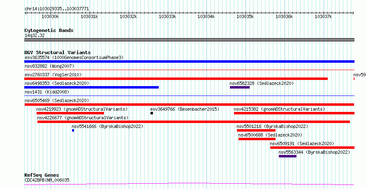This screenshot has height=189, width=366.
Task: Open the nsv832882 (Wong2007) label
Action: pyautogui.click(x=49, y=66)
